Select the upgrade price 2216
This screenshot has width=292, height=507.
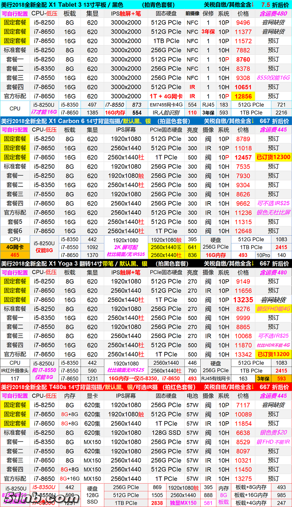coord(281,113)
